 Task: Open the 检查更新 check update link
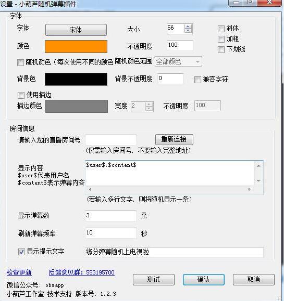19,272
